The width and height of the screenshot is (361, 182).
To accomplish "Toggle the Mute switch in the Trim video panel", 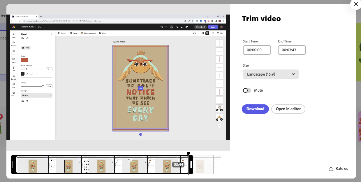I will [246, 90].
